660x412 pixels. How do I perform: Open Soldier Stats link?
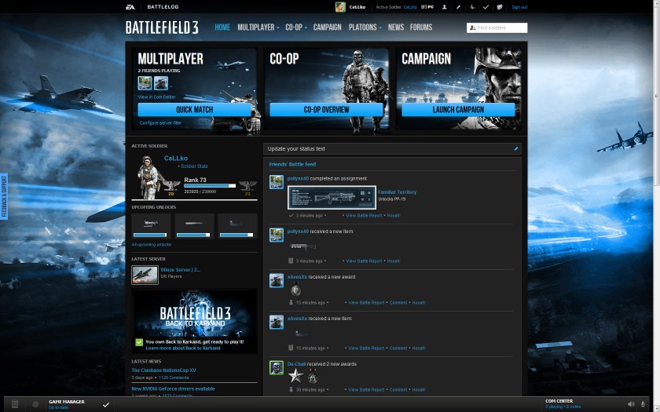194,166
